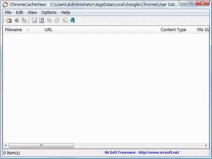The height and width of the screenshot is (159, 212).
Task: Open the Select Cache Folder toolbar icon
Action: point(9,20)
